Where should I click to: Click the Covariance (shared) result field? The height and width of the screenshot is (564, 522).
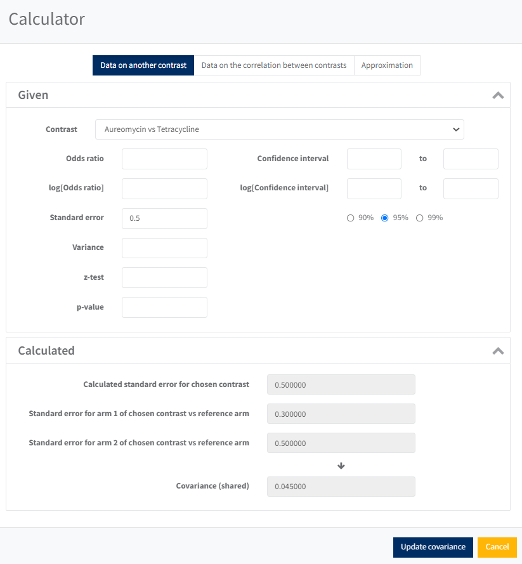coord(341,487)
